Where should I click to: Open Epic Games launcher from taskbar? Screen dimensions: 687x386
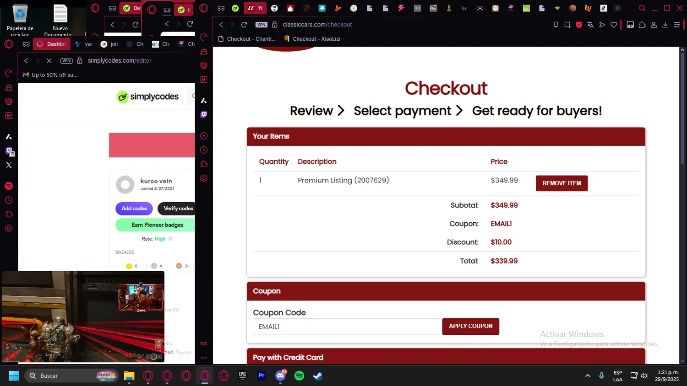243,376
